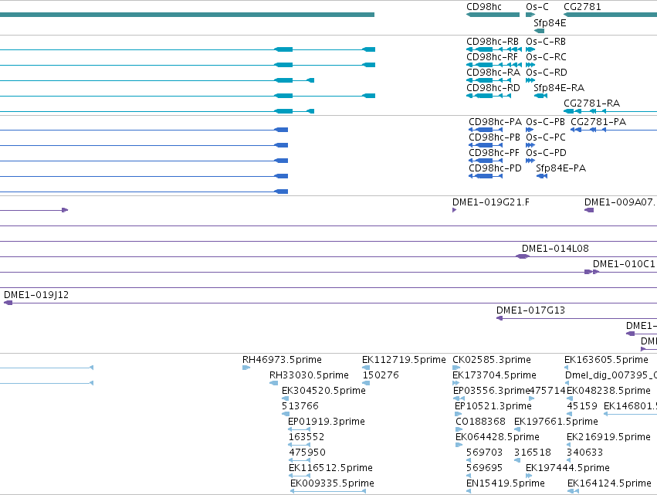Select EST RH46973.5prime label

pos(282,360)
